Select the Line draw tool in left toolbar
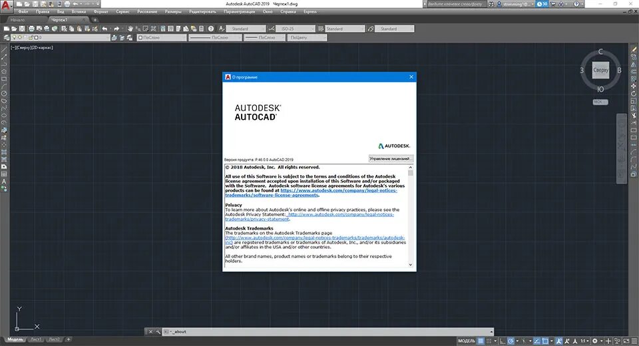 coord(4,49)
